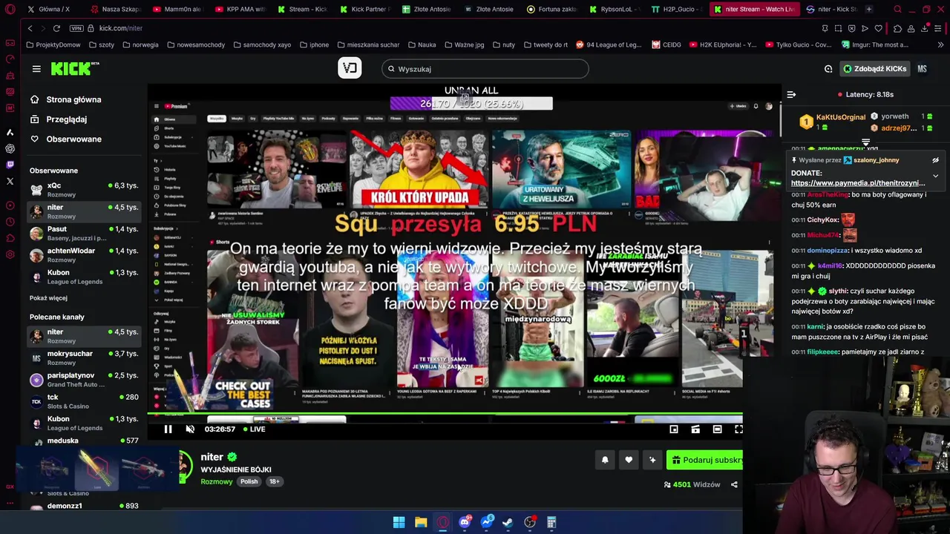
Task: Open the browser extensions cube icon
Action: [x=897, y=28]
